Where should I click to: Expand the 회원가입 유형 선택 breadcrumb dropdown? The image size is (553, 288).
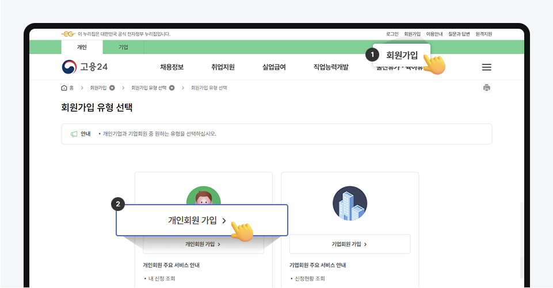click(x=171, y=88)
